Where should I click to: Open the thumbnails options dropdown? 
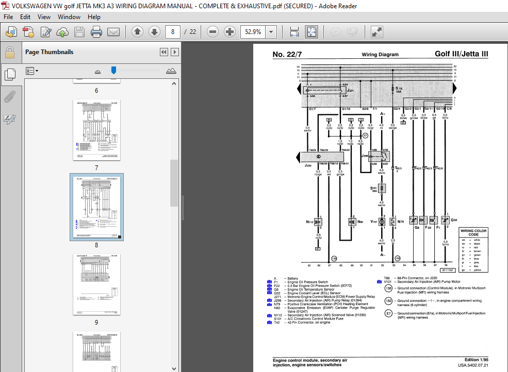coord(32,71)
